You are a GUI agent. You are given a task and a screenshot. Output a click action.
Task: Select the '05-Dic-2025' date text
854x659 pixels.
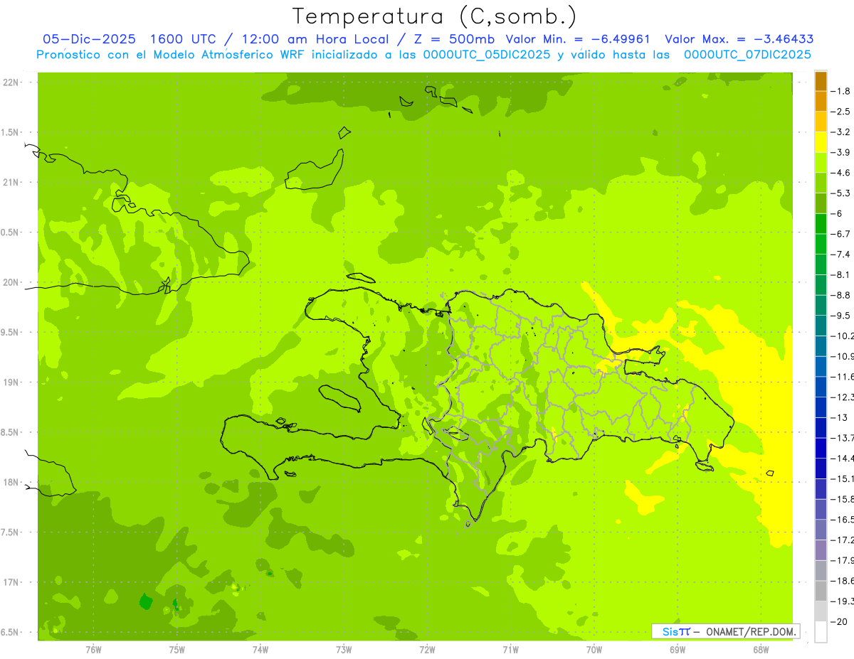(89, 39)
